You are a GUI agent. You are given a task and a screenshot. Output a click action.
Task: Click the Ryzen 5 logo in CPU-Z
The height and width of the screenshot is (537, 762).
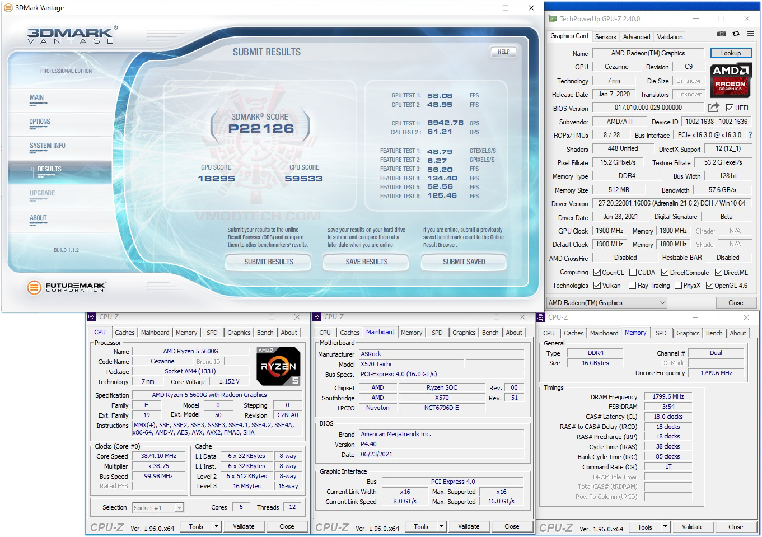pos(278,366)
